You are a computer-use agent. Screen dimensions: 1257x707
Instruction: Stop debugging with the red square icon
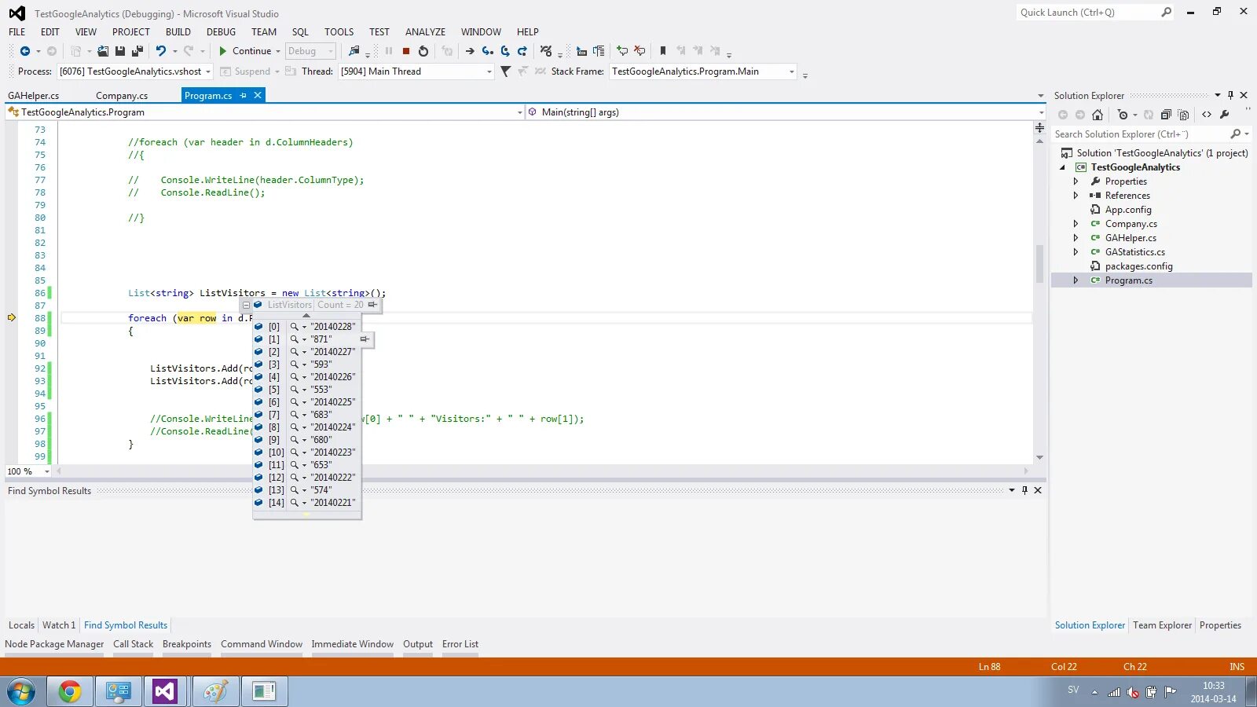click(406, 51)
